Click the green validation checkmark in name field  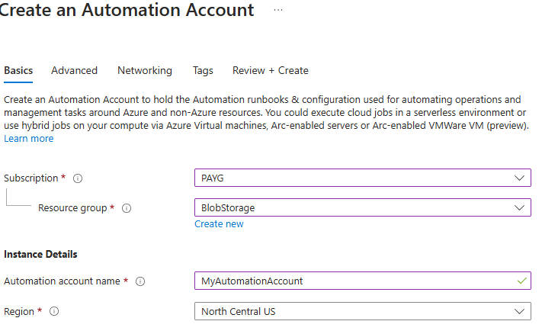click(x=521, y=281)
